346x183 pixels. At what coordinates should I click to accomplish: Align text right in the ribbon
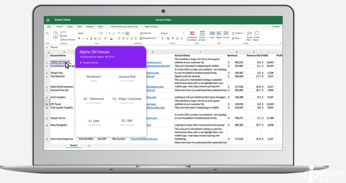[x=127, y=38]
